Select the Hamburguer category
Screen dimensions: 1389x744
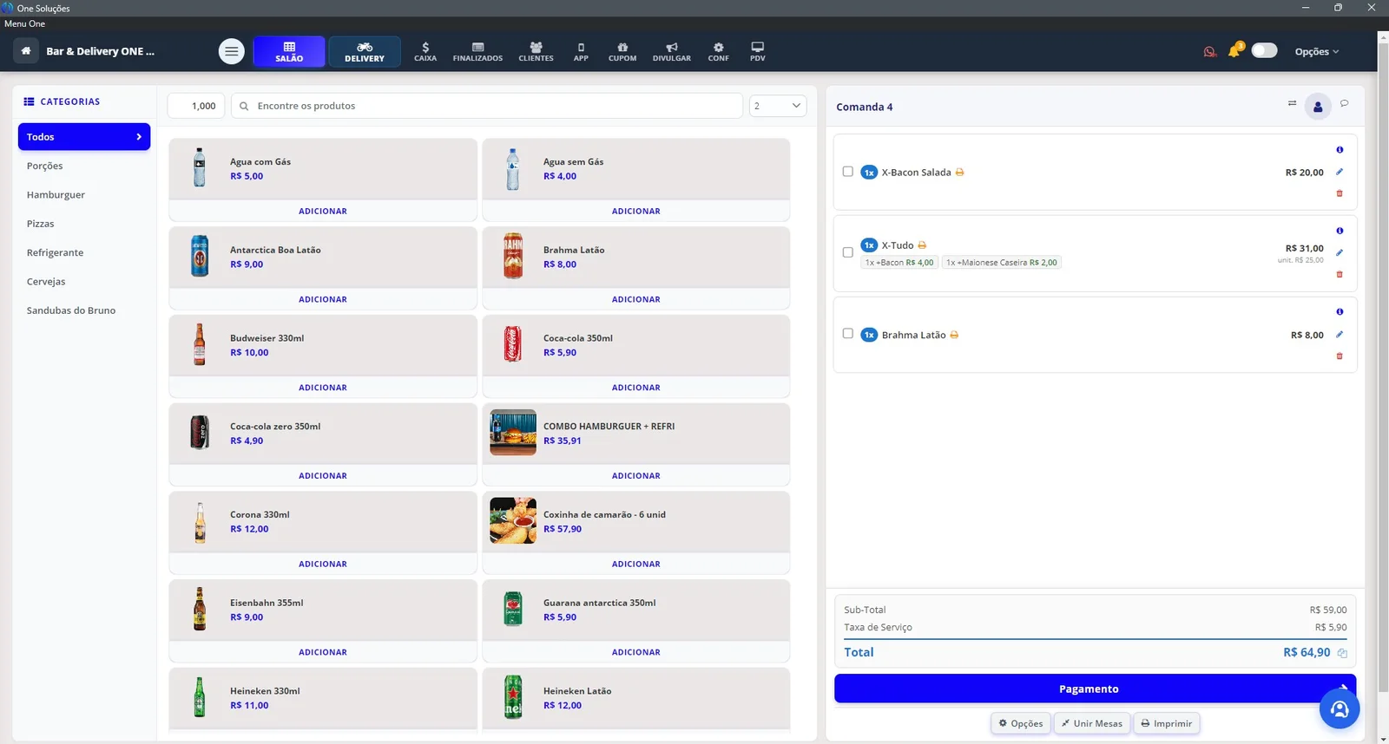[x=56, y=195]
